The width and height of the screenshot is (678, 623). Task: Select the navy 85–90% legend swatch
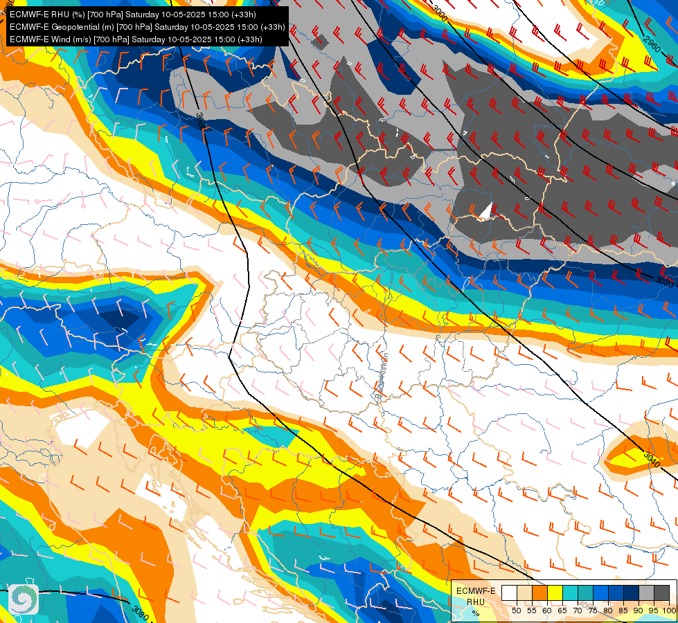coord(632,593)
